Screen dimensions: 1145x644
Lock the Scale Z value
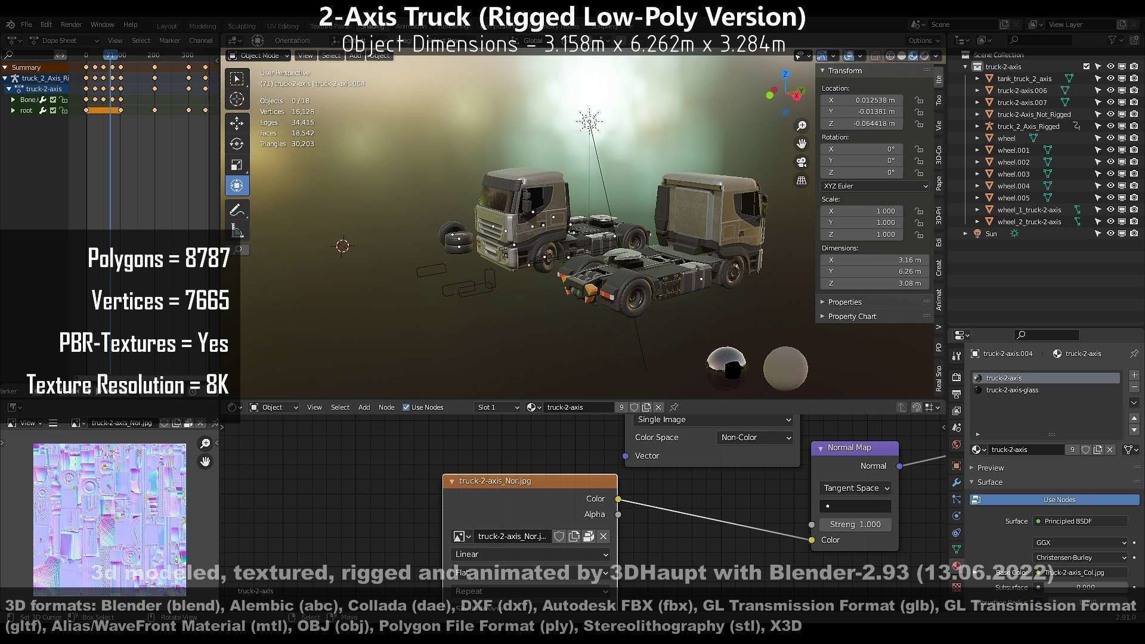pos(919,235)
